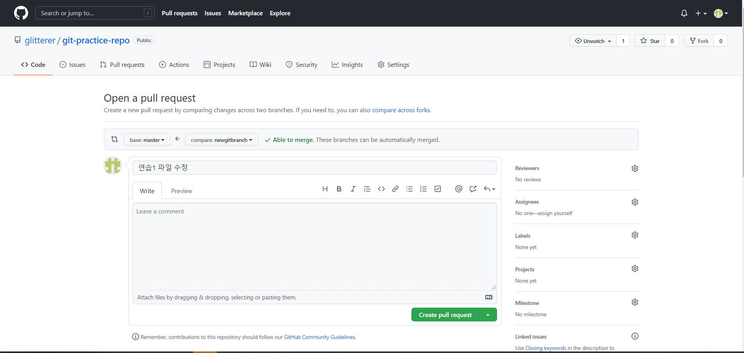Open the Unwatch dropdown

click(593, 41)
